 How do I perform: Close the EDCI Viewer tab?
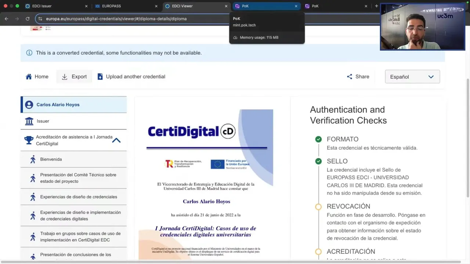[226, 6]
